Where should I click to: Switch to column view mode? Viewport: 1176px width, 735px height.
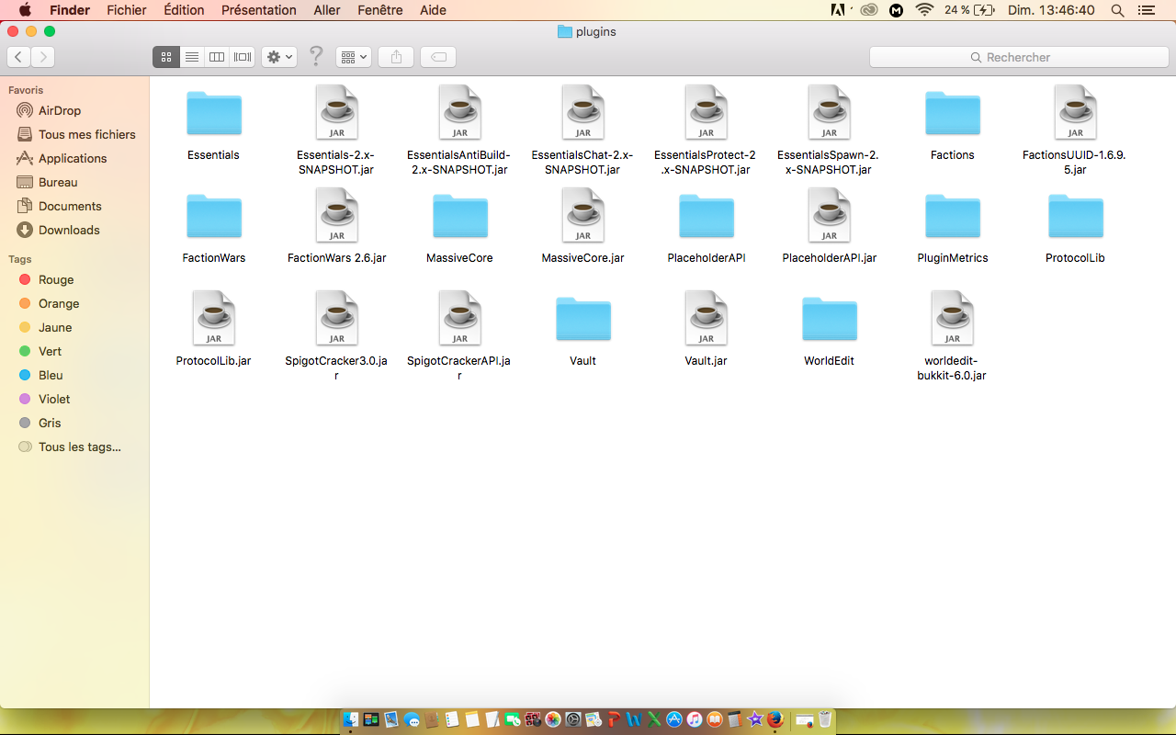pyautogui.click(x=217, y=57)
